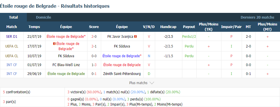Click the red card icon before Étoile rouge 17/07/19
Image resolution: width=280 pixels, height=107 pixels.
54,43
